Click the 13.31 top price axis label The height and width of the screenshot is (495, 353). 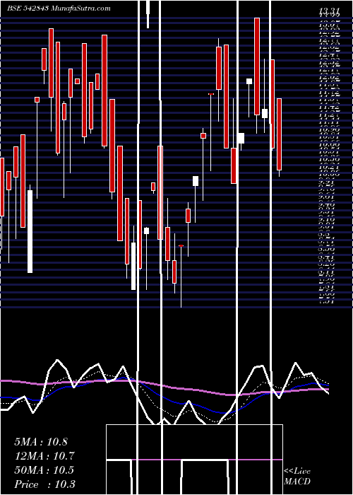click(330, 10)
